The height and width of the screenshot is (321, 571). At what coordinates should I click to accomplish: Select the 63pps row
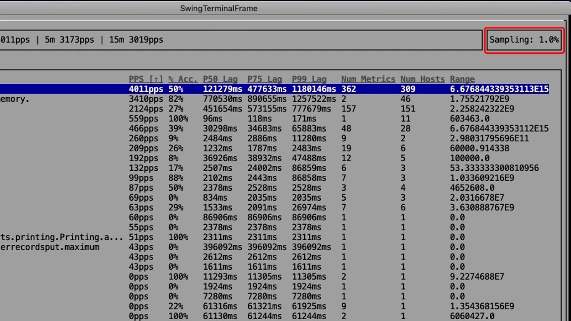(x=274, y=207)
